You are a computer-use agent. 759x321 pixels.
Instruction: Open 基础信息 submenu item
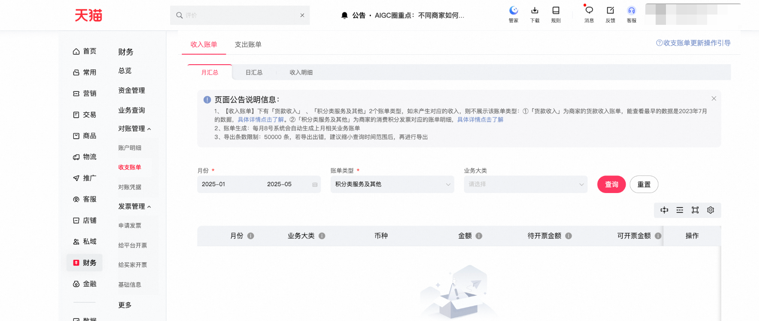[x=130, y=285]
